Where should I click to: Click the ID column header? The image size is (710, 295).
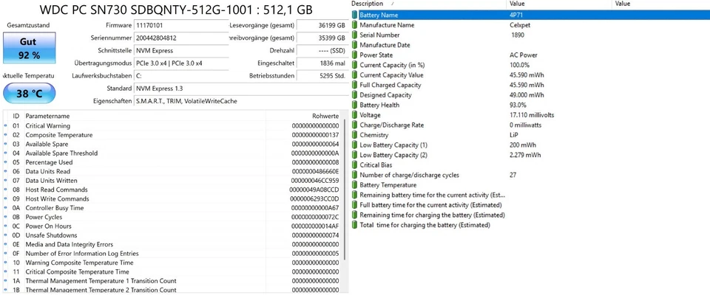click(x=16, y=116)
